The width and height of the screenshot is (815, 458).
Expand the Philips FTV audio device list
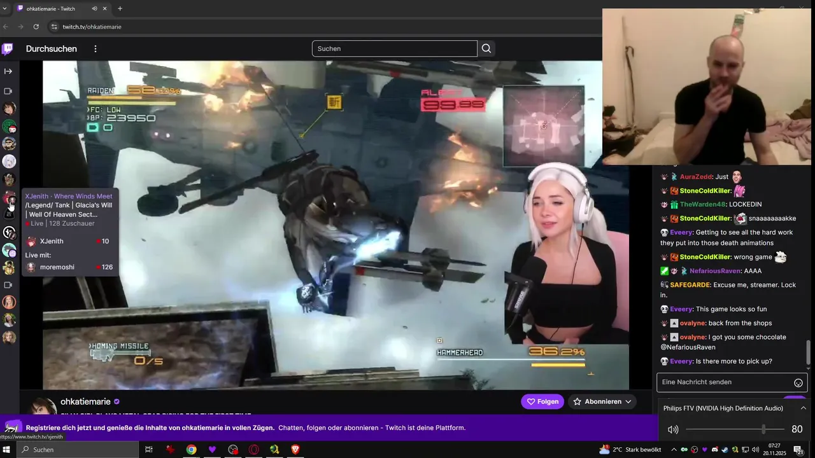[804, 408]
